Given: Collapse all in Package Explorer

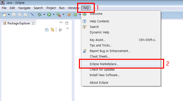Looking at the screenshot, I should pyautogui.click(x=47, y=30).
